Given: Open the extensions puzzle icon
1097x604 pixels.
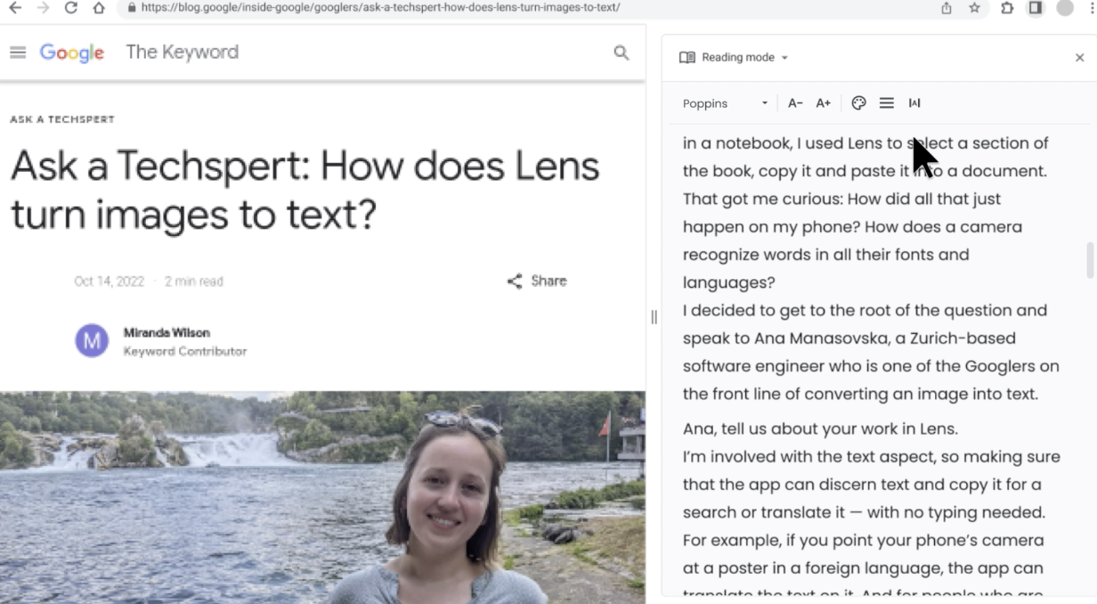Looking at the screenshot, I should 1007,8.
